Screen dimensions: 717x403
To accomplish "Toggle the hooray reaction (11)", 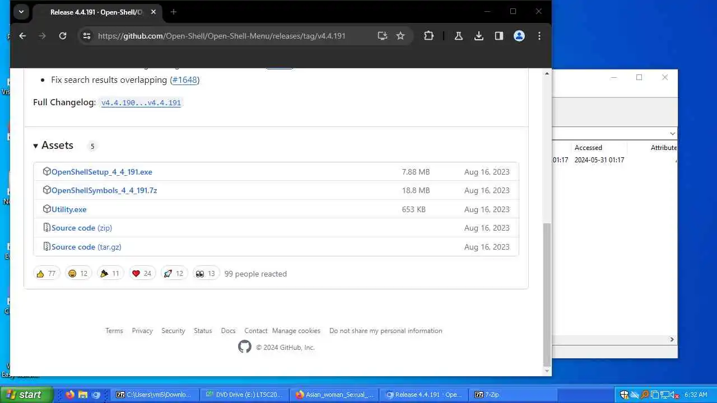I will [x=110, y=274].
